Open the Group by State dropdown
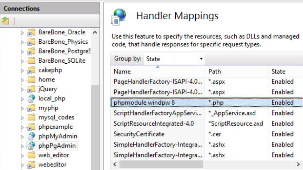 (x=174, y=59)
